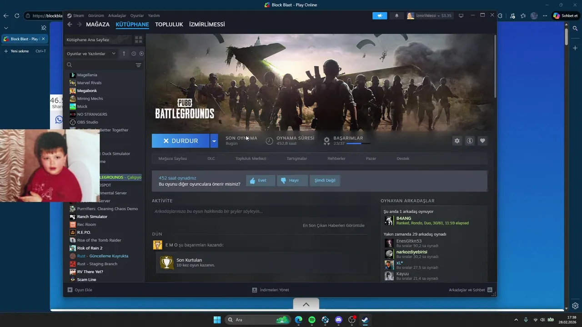Go forward with Steam's right arrow

[x=79, y=25]
